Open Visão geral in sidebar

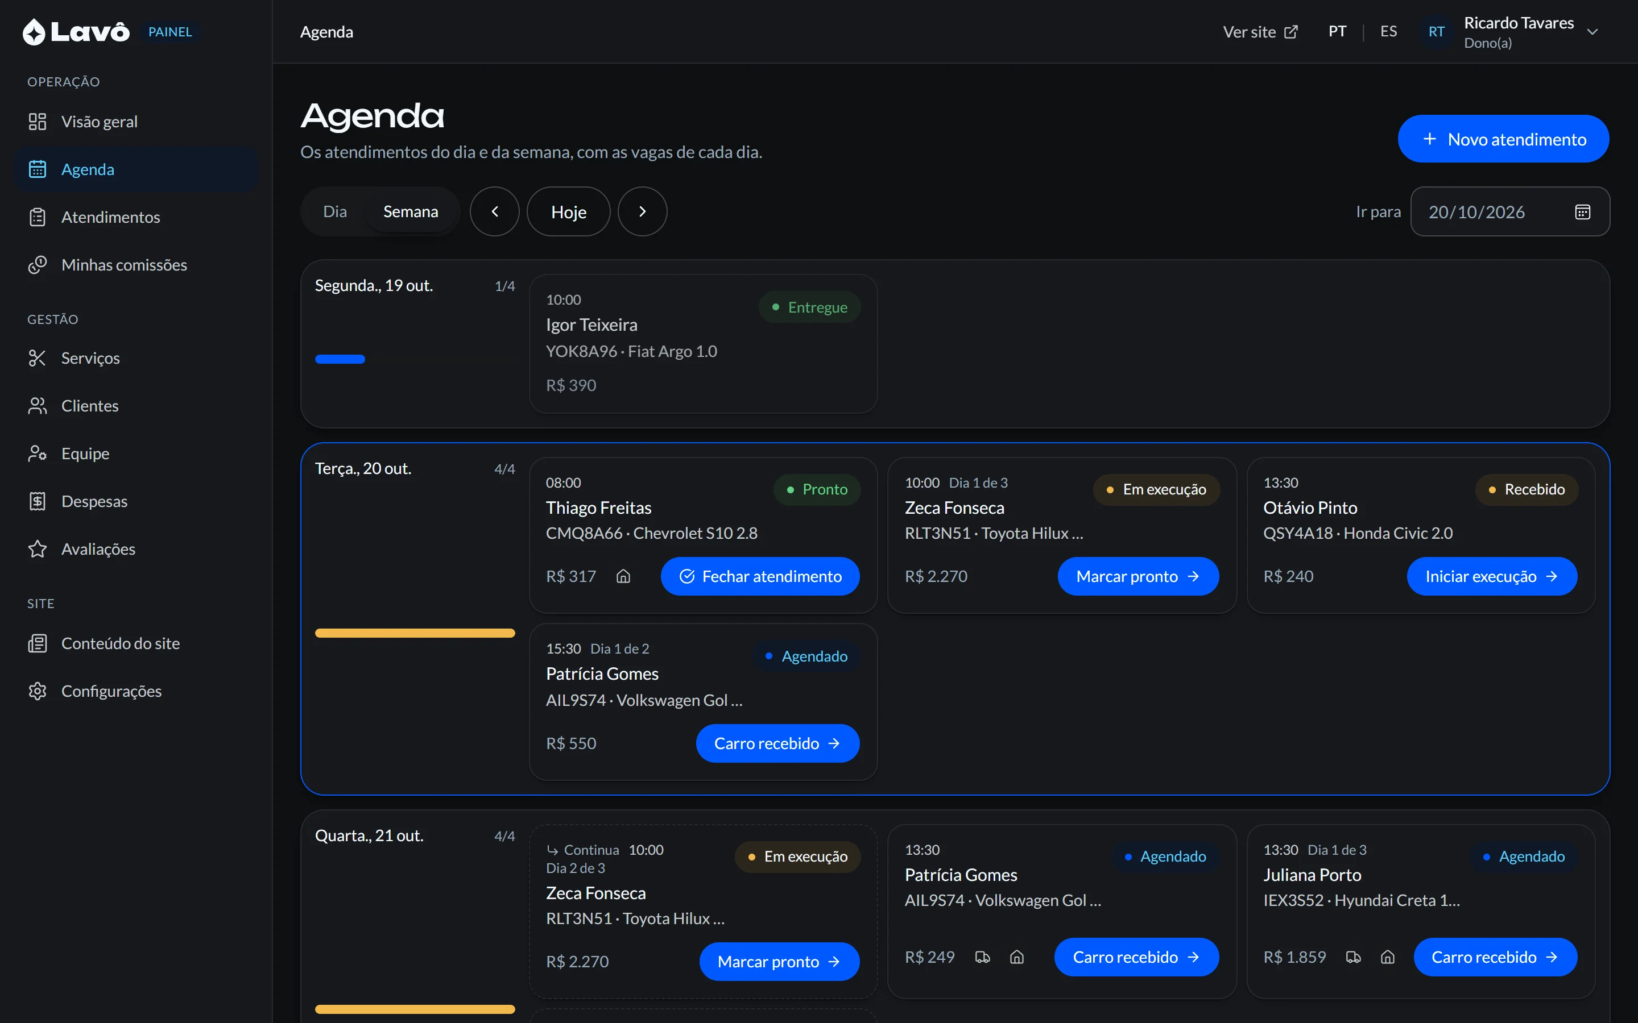136,122
